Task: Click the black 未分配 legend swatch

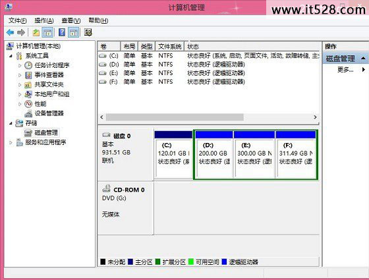Action: 103,262
